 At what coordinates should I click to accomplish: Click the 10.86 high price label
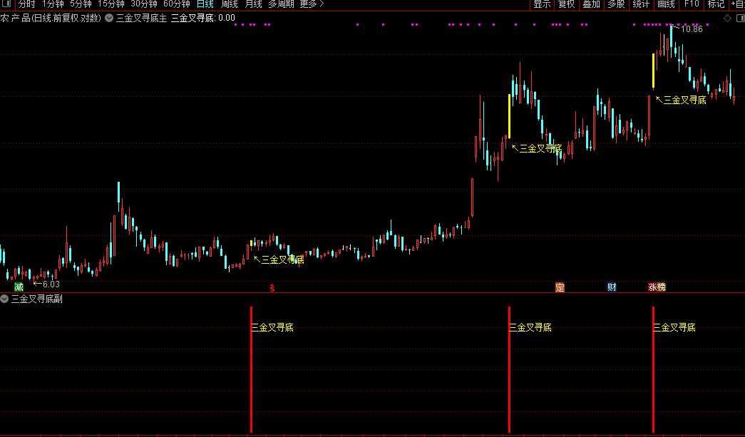[692, 29]
